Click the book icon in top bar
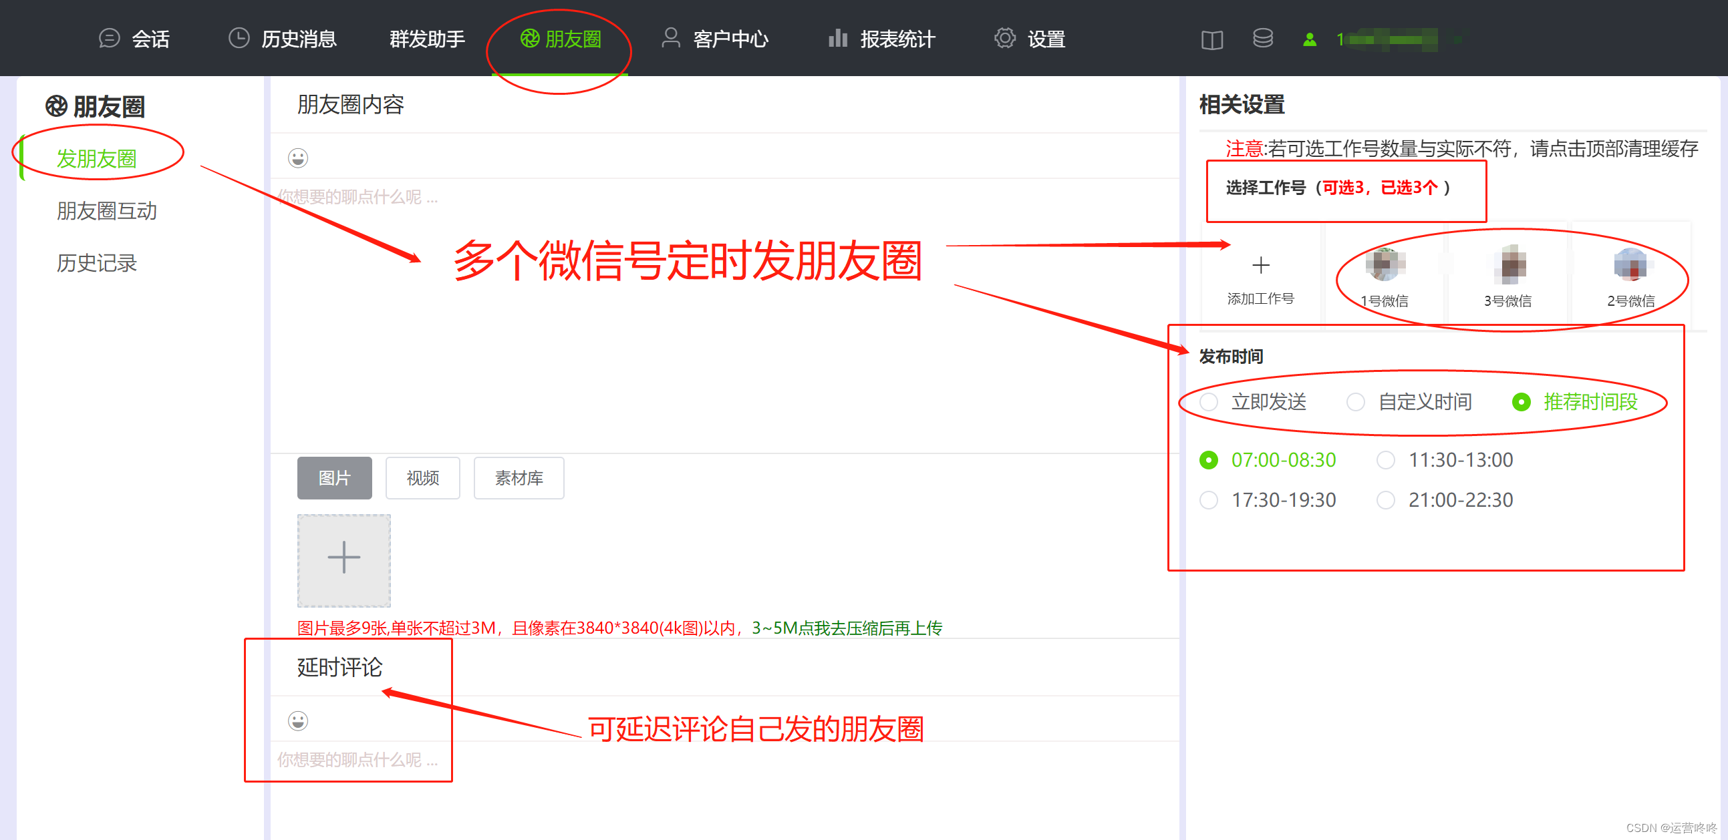Image resolution: width=1728 pixels, height=840 pixels. 1211,40
